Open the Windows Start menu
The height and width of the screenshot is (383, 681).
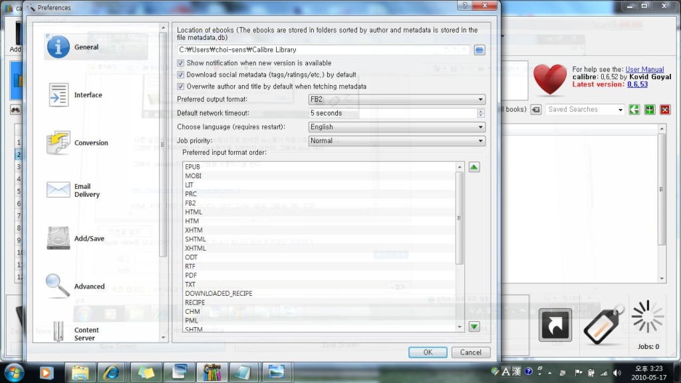14,372
